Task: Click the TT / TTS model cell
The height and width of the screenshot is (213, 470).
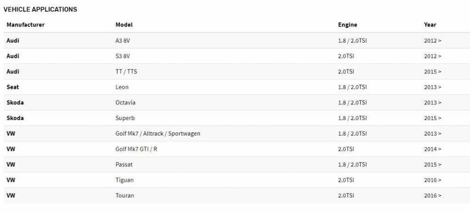Action: [x=126, y=72]
